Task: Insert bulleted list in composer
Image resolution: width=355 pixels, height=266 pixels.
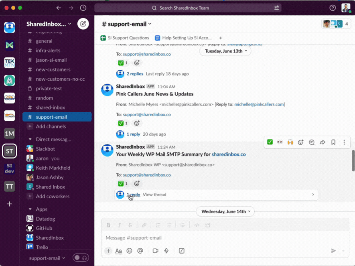Action: (x=168, y=225)
